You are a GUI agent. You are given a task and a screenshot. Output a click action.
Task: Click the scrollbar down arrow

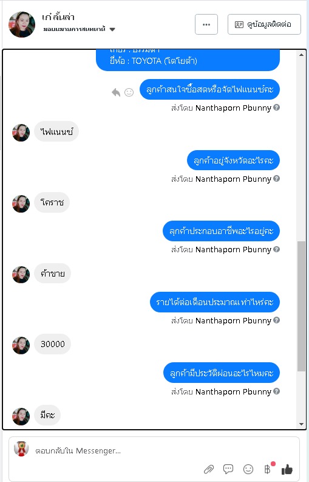click(x=301, y=424)
